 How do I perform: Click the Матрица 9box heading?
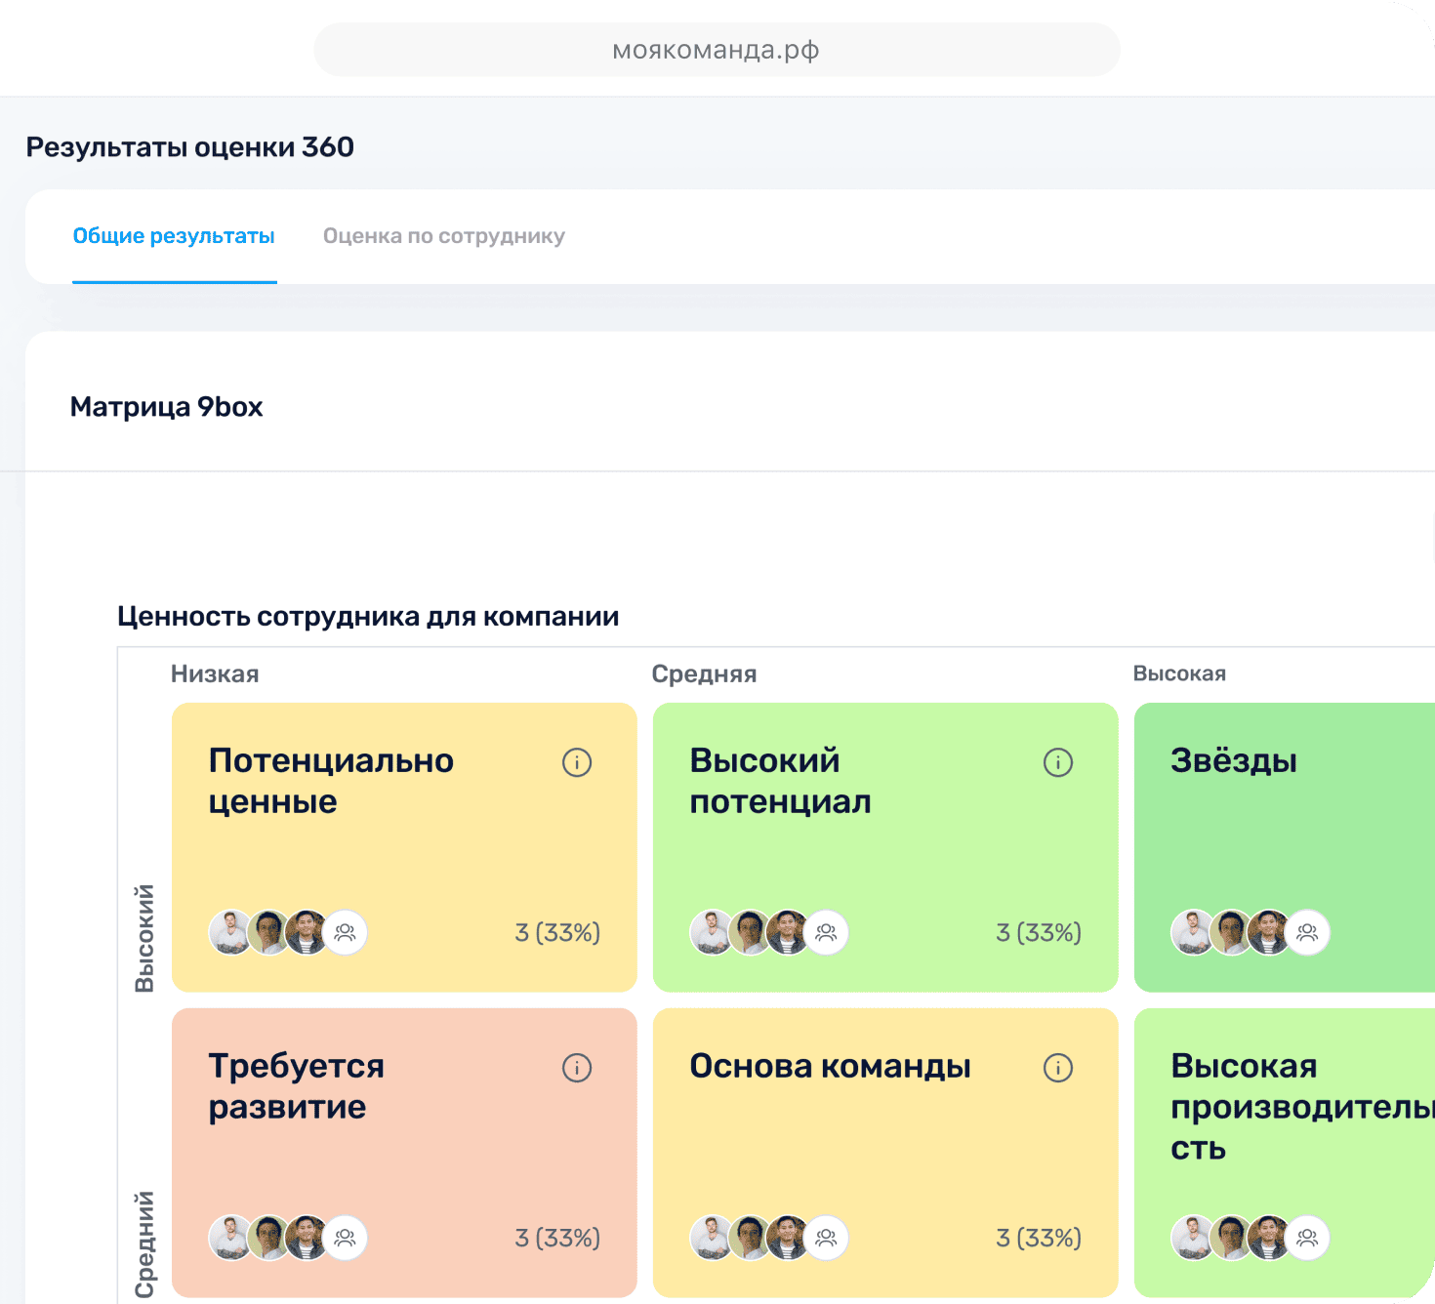tap(167, 407)
